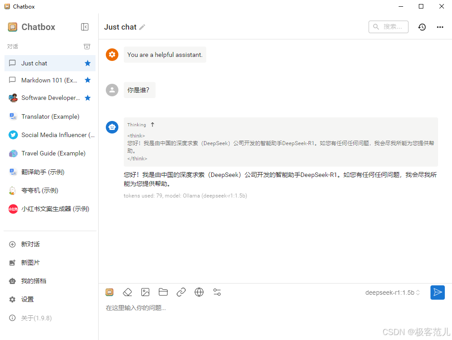452x340 pixels.
Task: Open the 夸夸机 (示例) conversation
Action: click(50, 190)
